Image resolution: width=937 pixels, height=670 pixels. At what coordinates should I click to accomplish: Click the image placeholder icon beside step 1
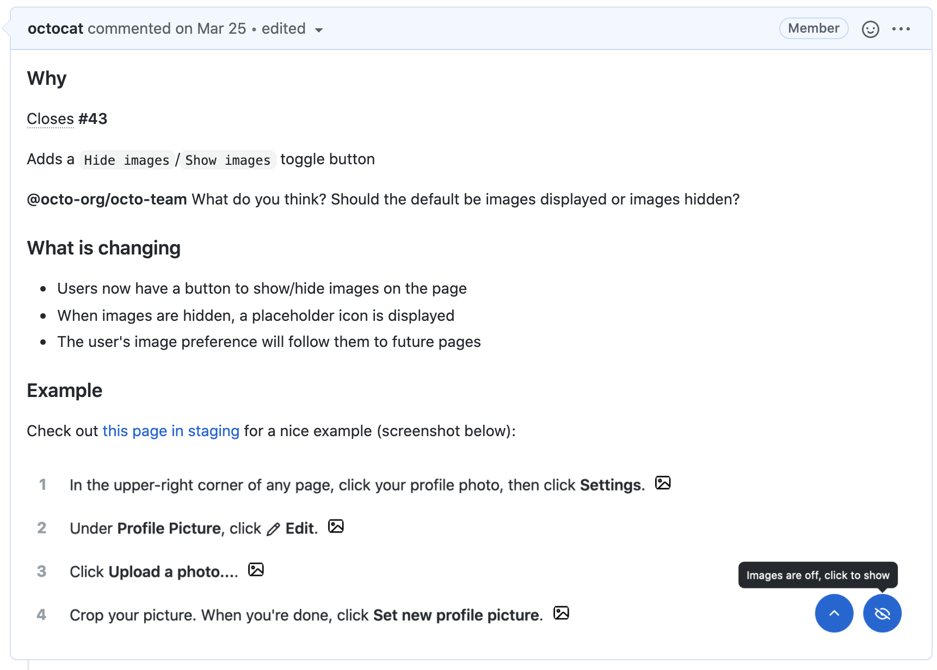point(663,483)
